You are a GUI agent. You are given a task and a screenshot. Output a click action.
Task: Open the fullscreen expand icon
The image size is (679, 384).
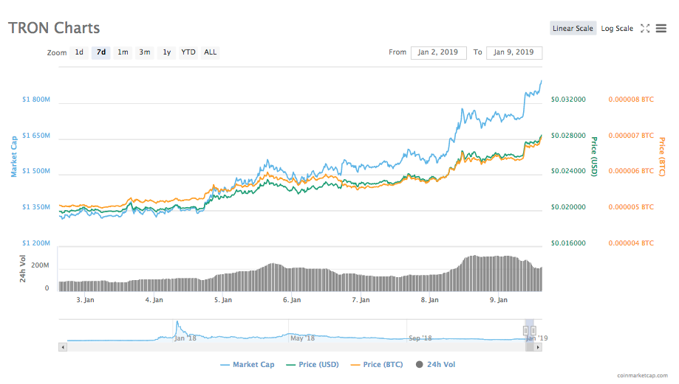[645, 29]
